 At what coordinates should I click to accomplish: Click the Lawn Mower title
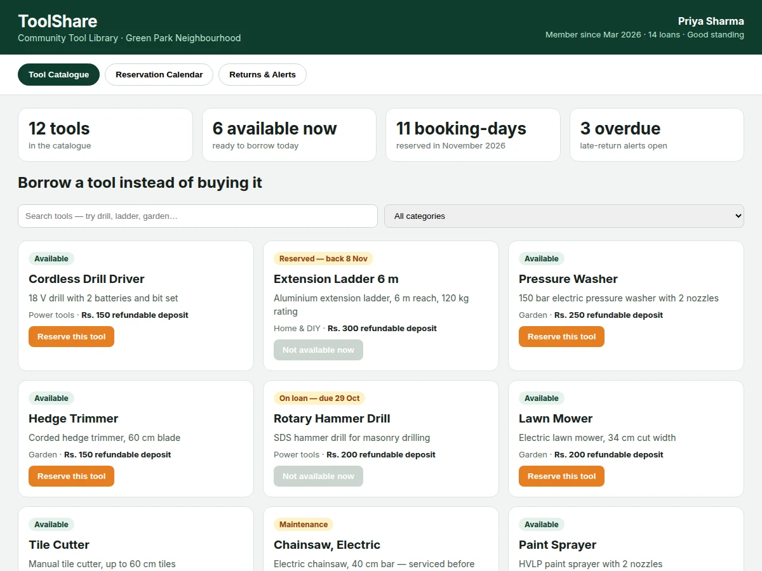(x=556, y=418)
